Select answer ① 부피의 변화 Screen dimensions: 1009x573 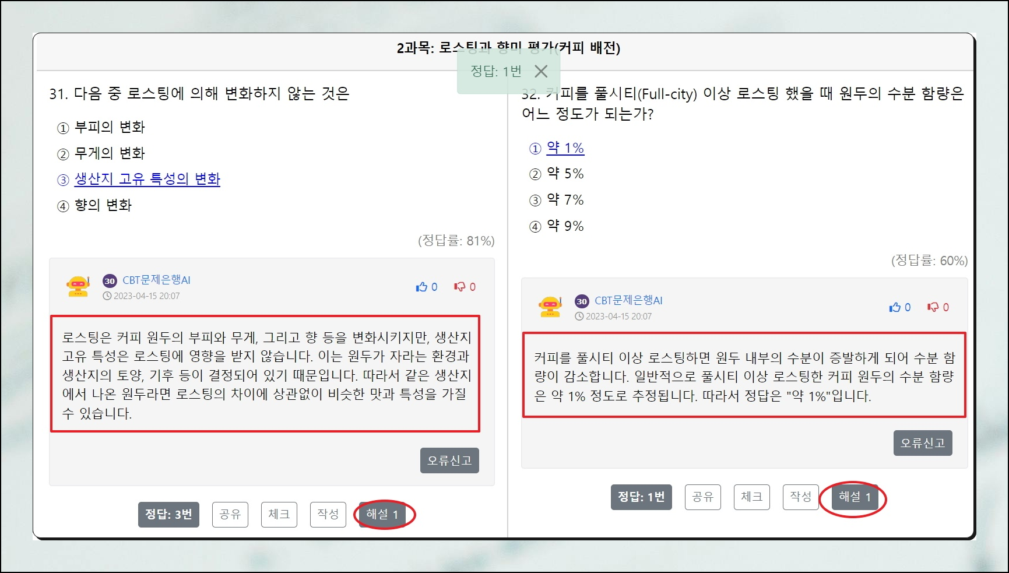click(x=101, y=127)
